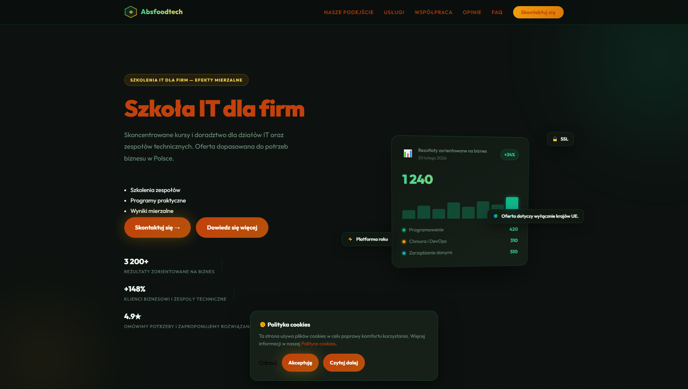This screenshot has width=688, height=389.
Task: Click the 310 value
Action: click(514, 240)
